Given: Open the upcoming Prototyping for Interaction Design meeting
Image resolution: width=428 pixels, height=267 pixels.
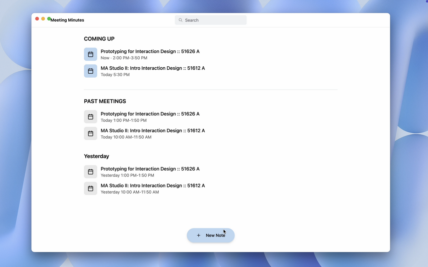Looking at the screenshot, I should [x=150, y=51].
